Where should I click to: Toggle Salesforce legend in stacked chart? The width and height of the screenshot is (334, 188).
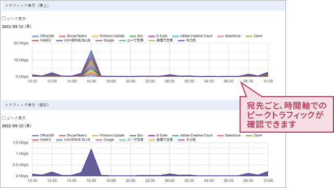[229, 36]
